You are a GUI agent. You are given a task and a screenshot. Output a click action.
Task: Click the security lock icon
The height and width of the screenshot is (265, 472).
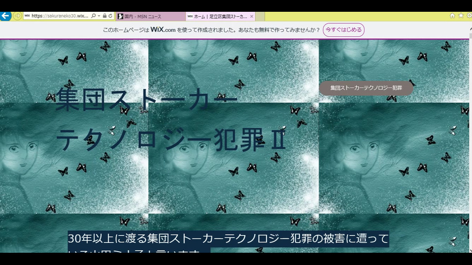point(104,16)
